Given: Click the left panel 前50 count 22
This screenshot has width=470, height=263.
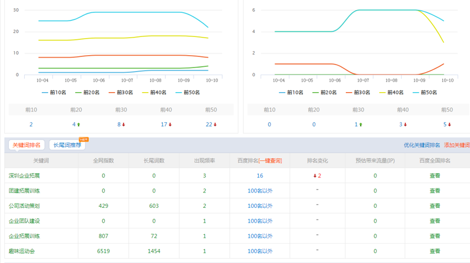Looking at the screenshot, I should [209, 124].
